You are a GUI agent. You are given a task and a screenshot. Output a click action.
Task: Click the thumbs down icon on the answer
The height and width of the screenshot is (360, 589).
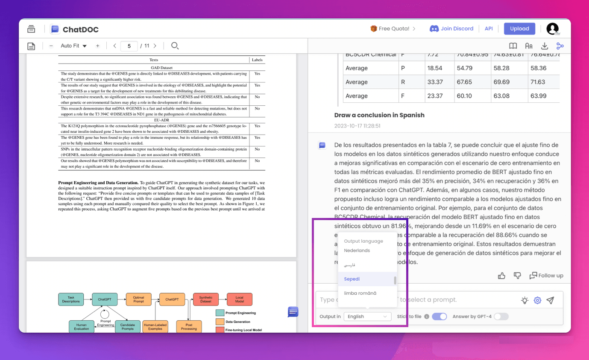[517, 276]
